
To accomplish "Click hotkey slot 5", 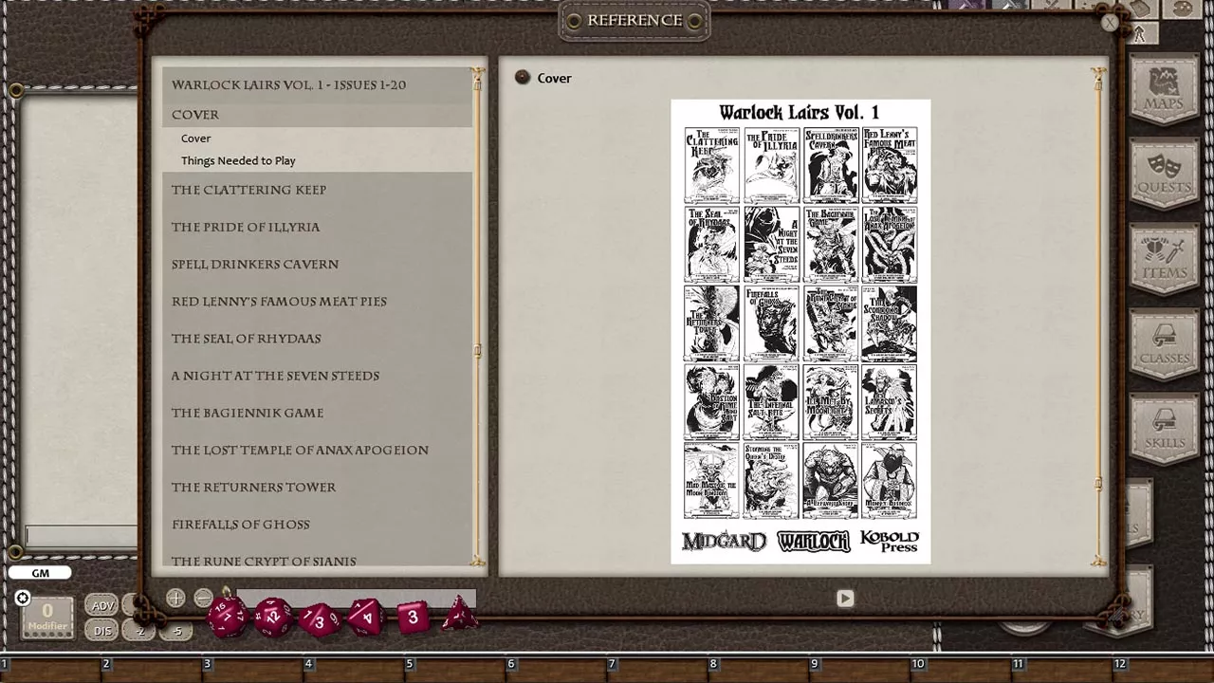I will 457,671.
